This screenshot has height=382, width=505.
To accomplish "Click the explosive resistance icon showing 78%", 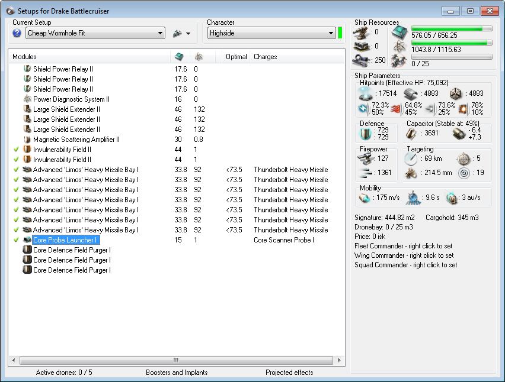I will click(463, 109).
